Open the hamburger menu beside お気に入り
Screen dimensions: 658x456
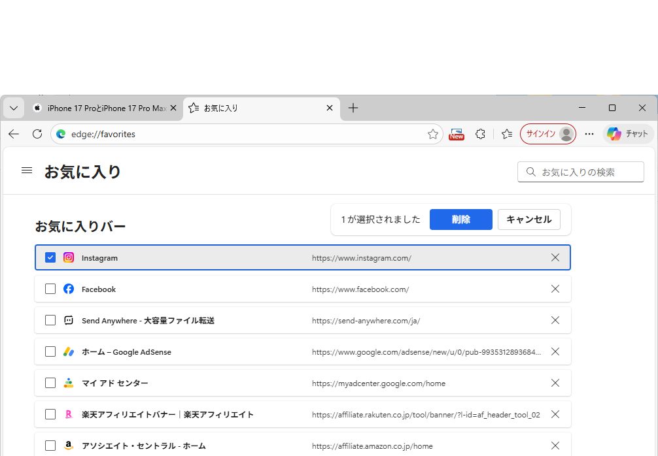click(27, 171)
